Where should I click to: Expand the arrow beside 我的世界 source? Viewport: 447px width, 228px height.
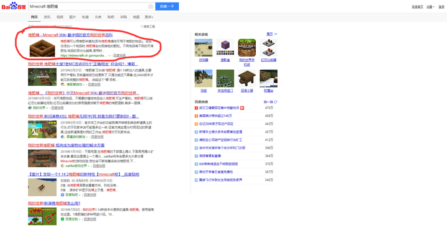pos(48,108)
